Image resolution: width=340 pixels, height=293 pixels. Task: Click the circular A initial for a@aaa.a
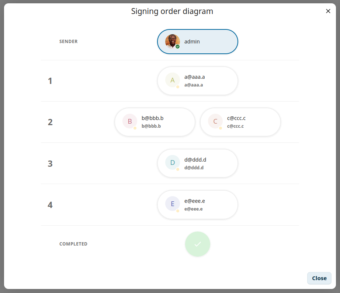[172, 80]
